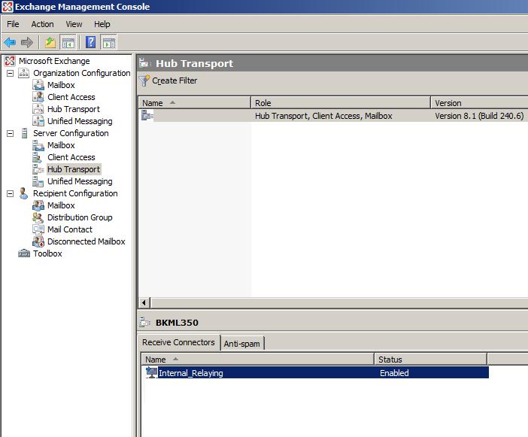This screenshot has width=528, height=437.
Task: Click the Forward arrow toolbar icon
Action: pyautogui.click(x=26, y=42)
